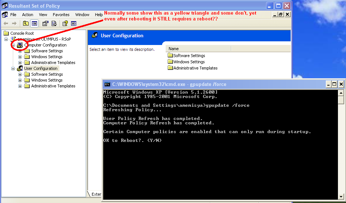Open the Window menu
346x203 pixels.
click(x=82, y=15)
